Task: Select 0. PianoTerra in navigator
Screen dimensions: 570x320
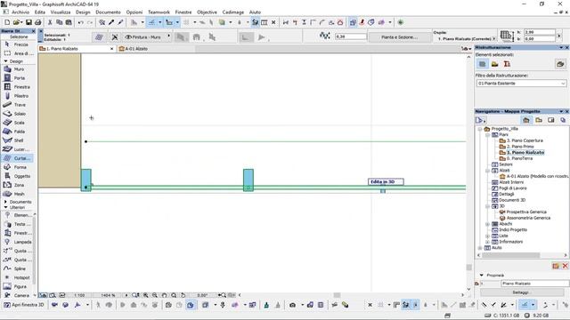Action: pyautogui.click(x=519, y=158)
